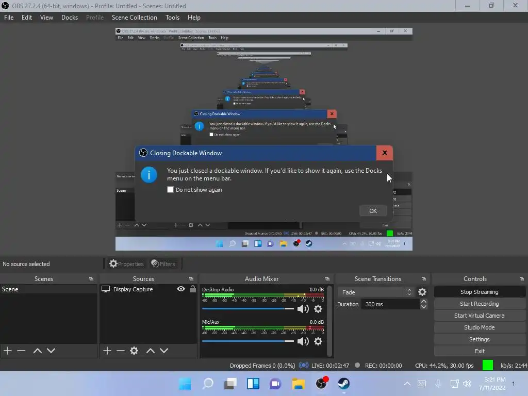The width and height of the screenshot is (528, 396).
Task: Open Windows Start menu
Action: 185,384
